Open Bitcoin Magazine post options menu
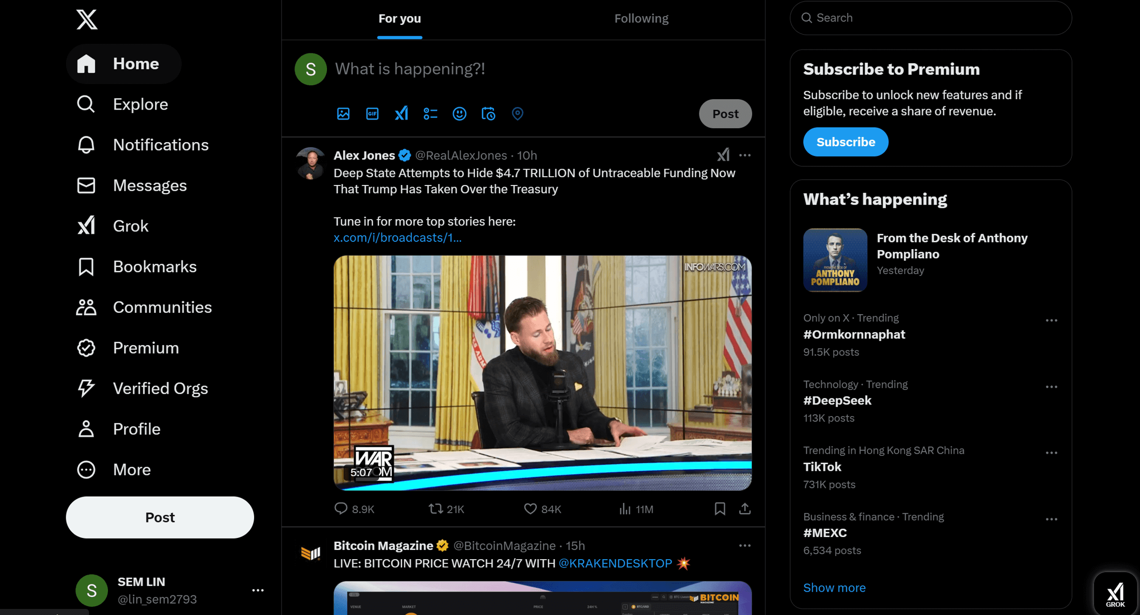Viewport: 1140px width, 615px height. [745, 546]
